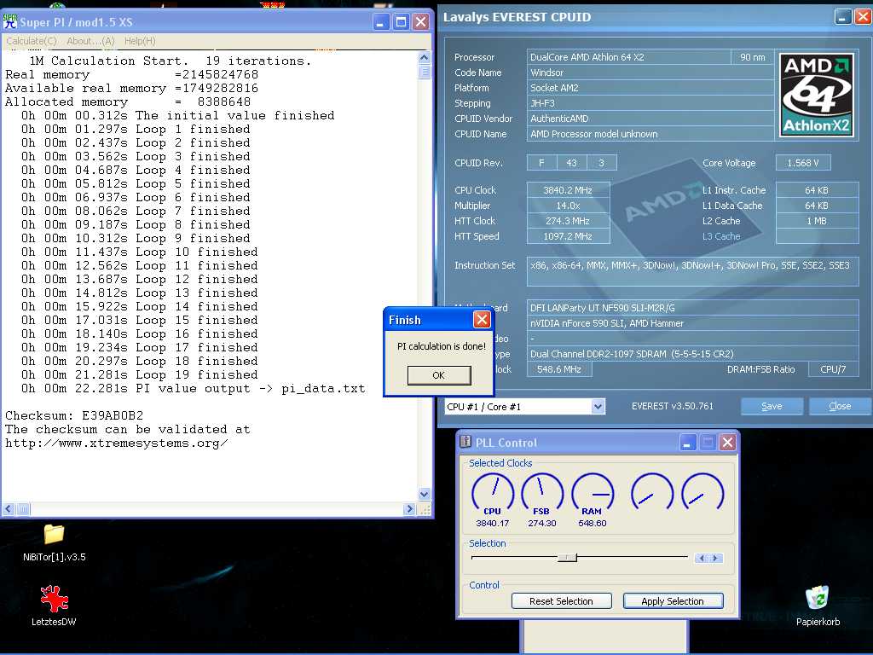
Task: Click the PI value output -> pi_data.txt line
Action: point(193,388)
